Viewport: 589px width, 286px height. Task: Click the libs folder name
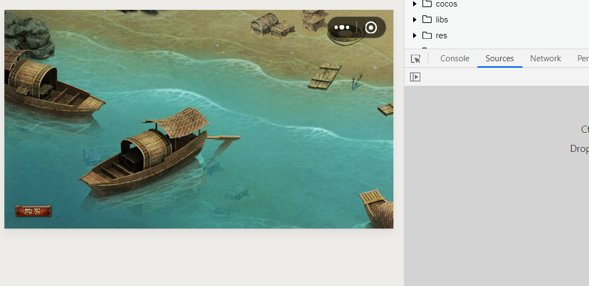click(442, 20)
